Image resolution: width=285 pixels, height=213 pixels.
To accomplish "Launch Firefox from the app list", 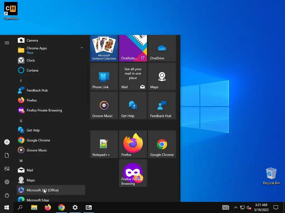I will pos(51,100).
